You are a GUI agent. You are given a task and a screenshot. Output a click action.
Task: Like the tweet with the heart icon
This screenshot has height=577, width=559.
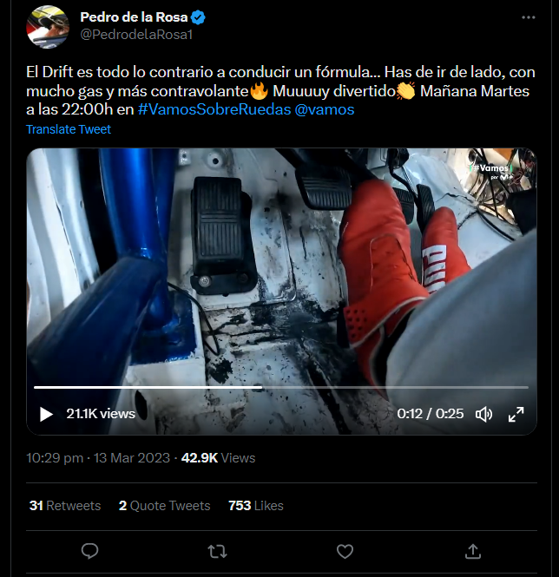(x=345, y=551)
